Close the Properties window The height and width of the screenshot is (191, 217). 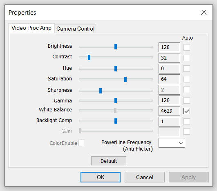tap(204, 12)
